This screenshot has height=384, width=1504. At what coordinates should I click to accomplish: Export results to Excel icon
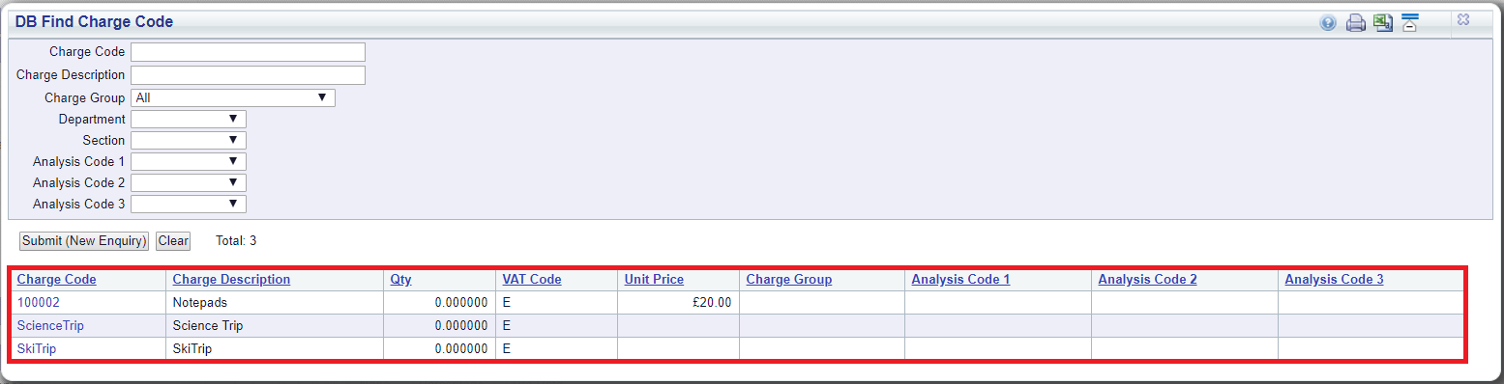(x=1383, y=22)
